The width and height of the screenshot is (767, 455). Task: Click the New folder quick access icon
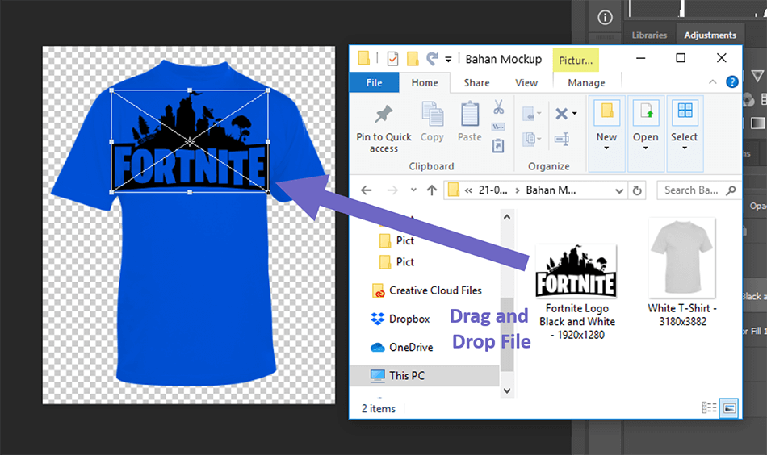point(413,59)
